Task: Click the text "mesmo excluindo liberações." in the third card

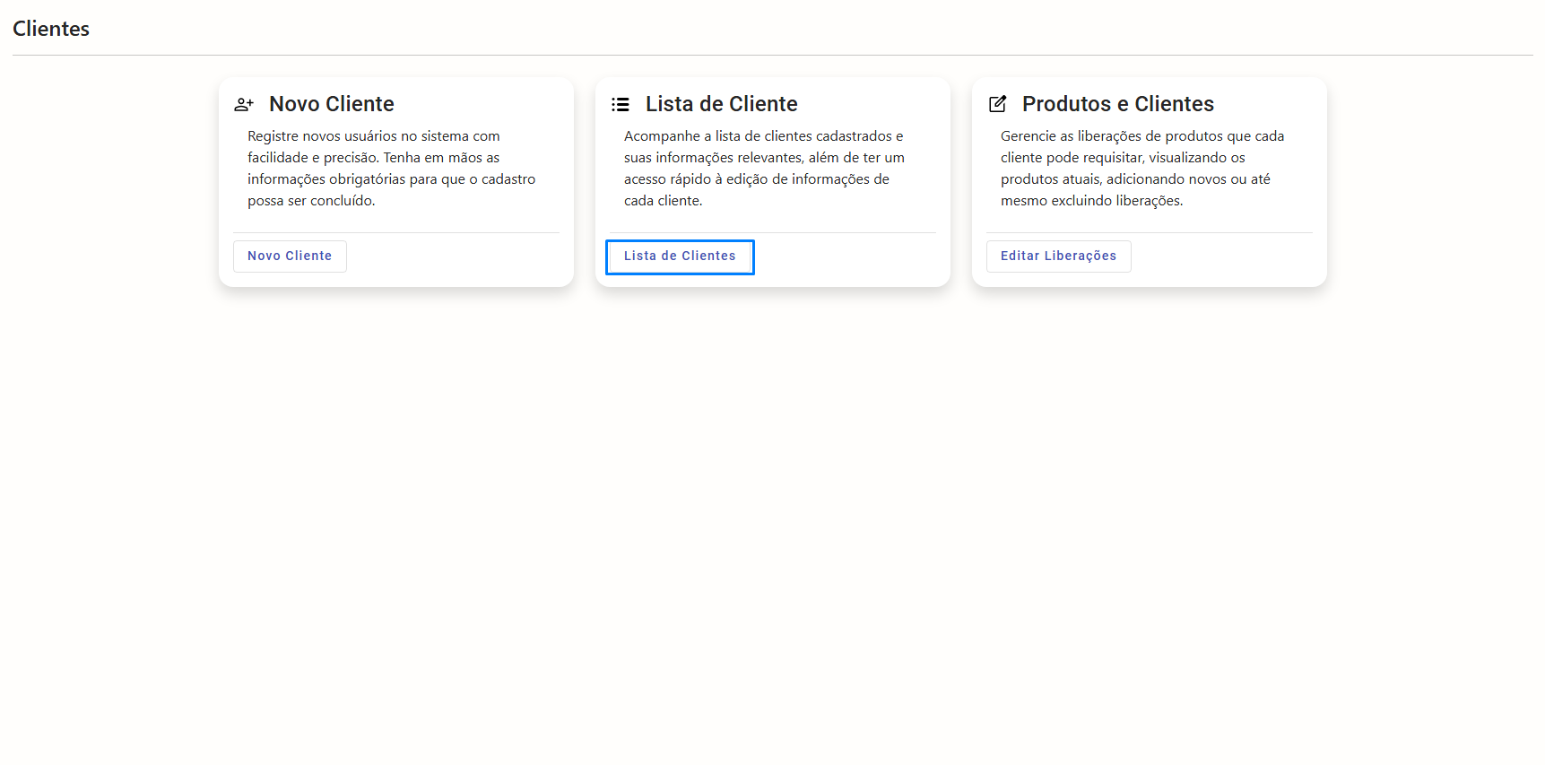Action: 1091,201
